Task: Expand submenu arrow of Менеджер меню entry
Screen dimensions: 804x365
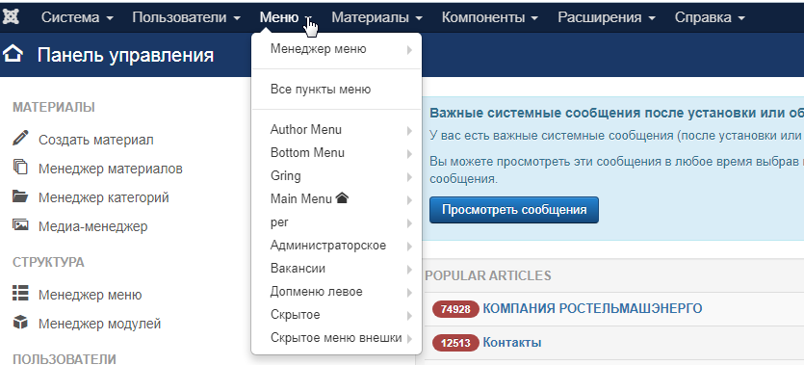Action: point(409,50)
